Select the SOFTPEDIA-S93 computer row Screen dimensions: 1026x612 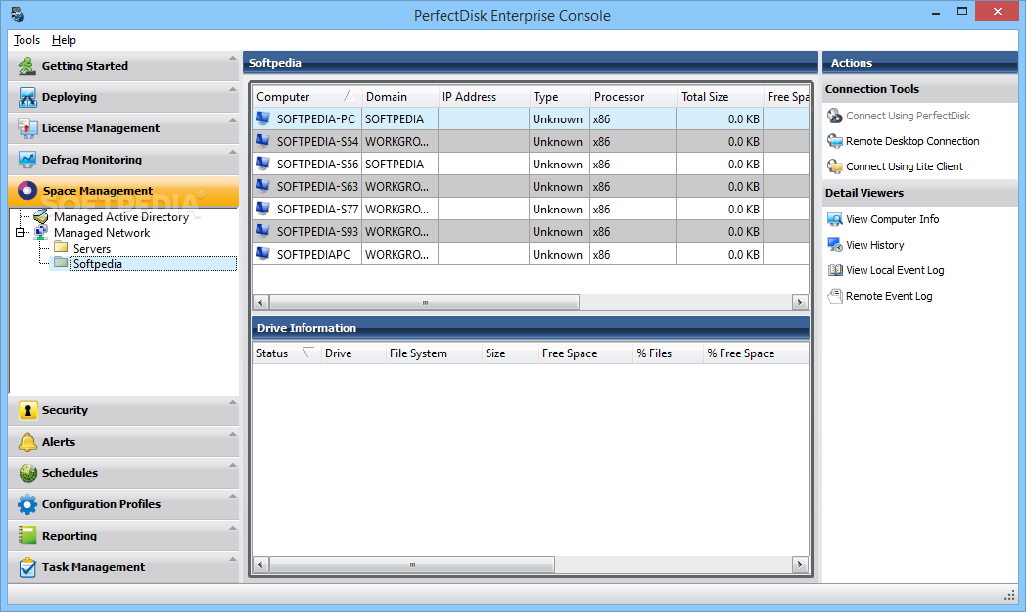[531, 232]
